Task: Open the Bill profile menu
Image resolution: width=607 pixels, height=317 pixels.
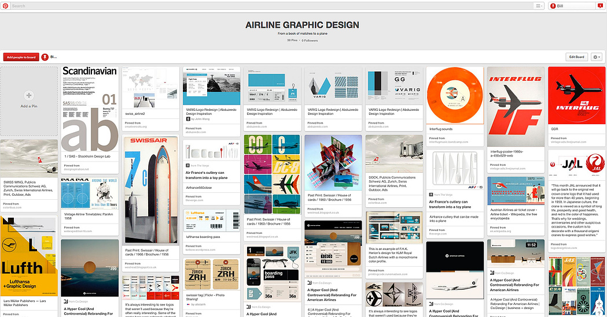Action: (572, 6)
